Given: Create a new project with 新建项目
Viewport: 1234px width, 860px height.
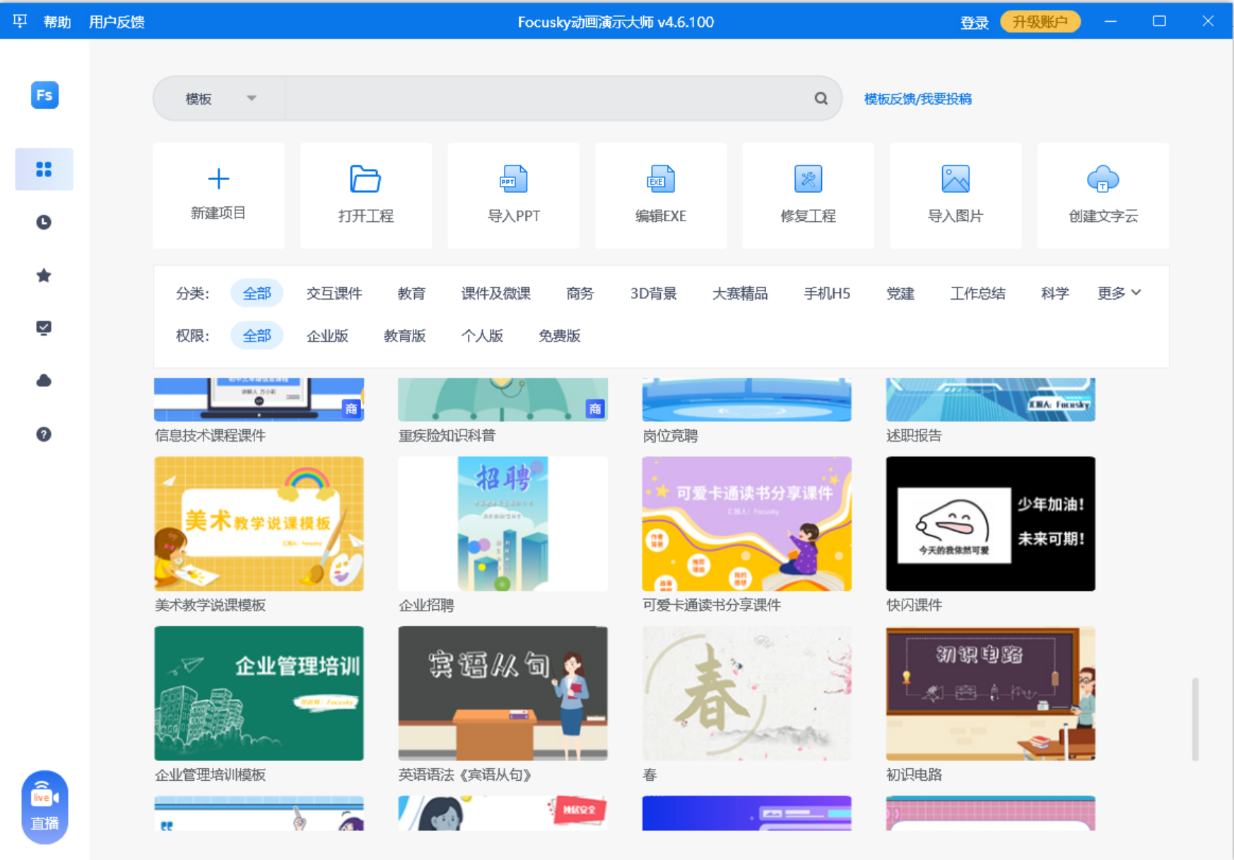Looking at the screenshot, I should 218,195.
